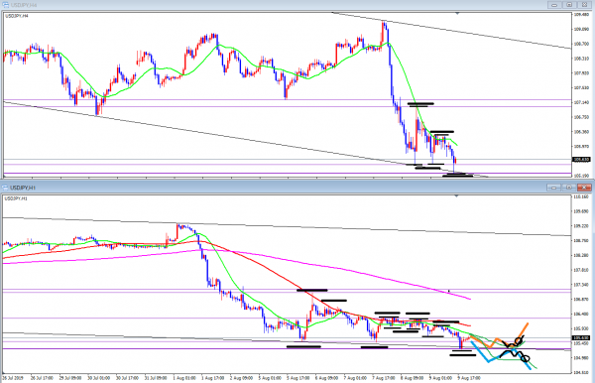The height and width of the screenshot is (383, 595).
Task: Maximize the USDJPY,H1 chart window
Action: click(x=569, y=188)
